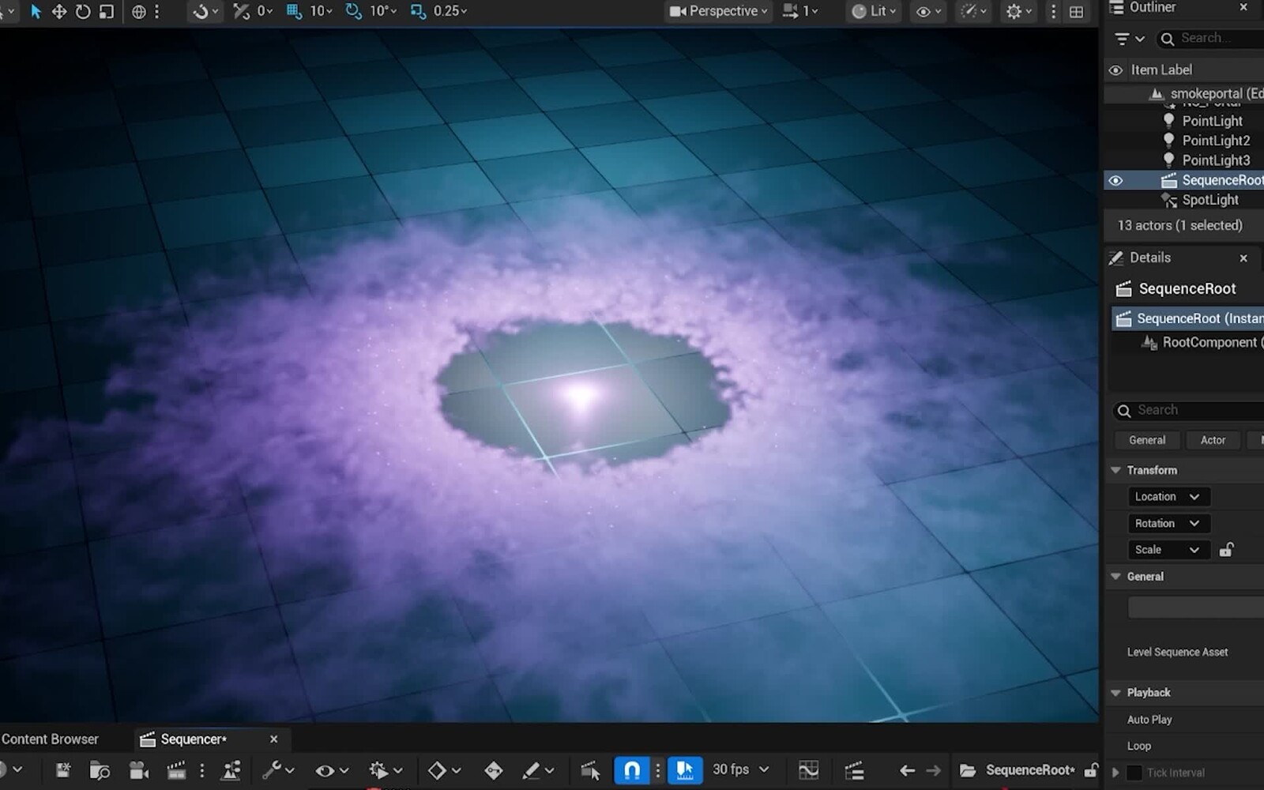Screen dimensions: 1264x790
Task: Select SequenceRoot (Instance) component row
Action: pos(1188,318)
